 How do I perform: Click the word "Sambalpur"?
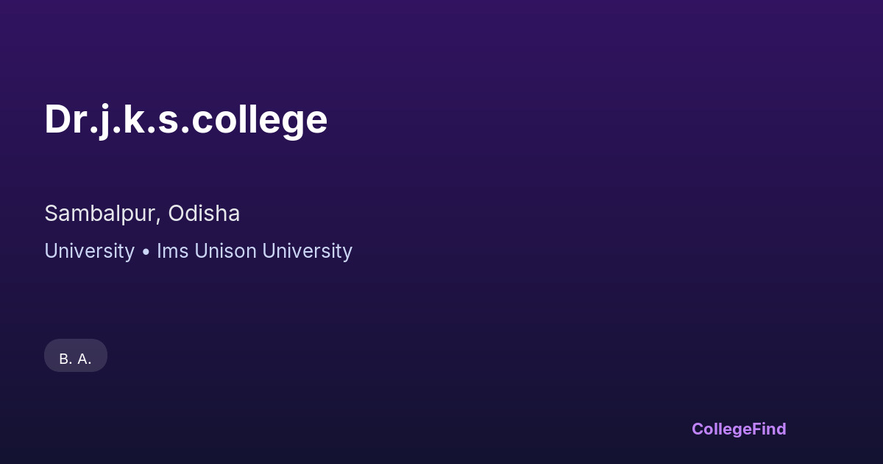(101, 214)
